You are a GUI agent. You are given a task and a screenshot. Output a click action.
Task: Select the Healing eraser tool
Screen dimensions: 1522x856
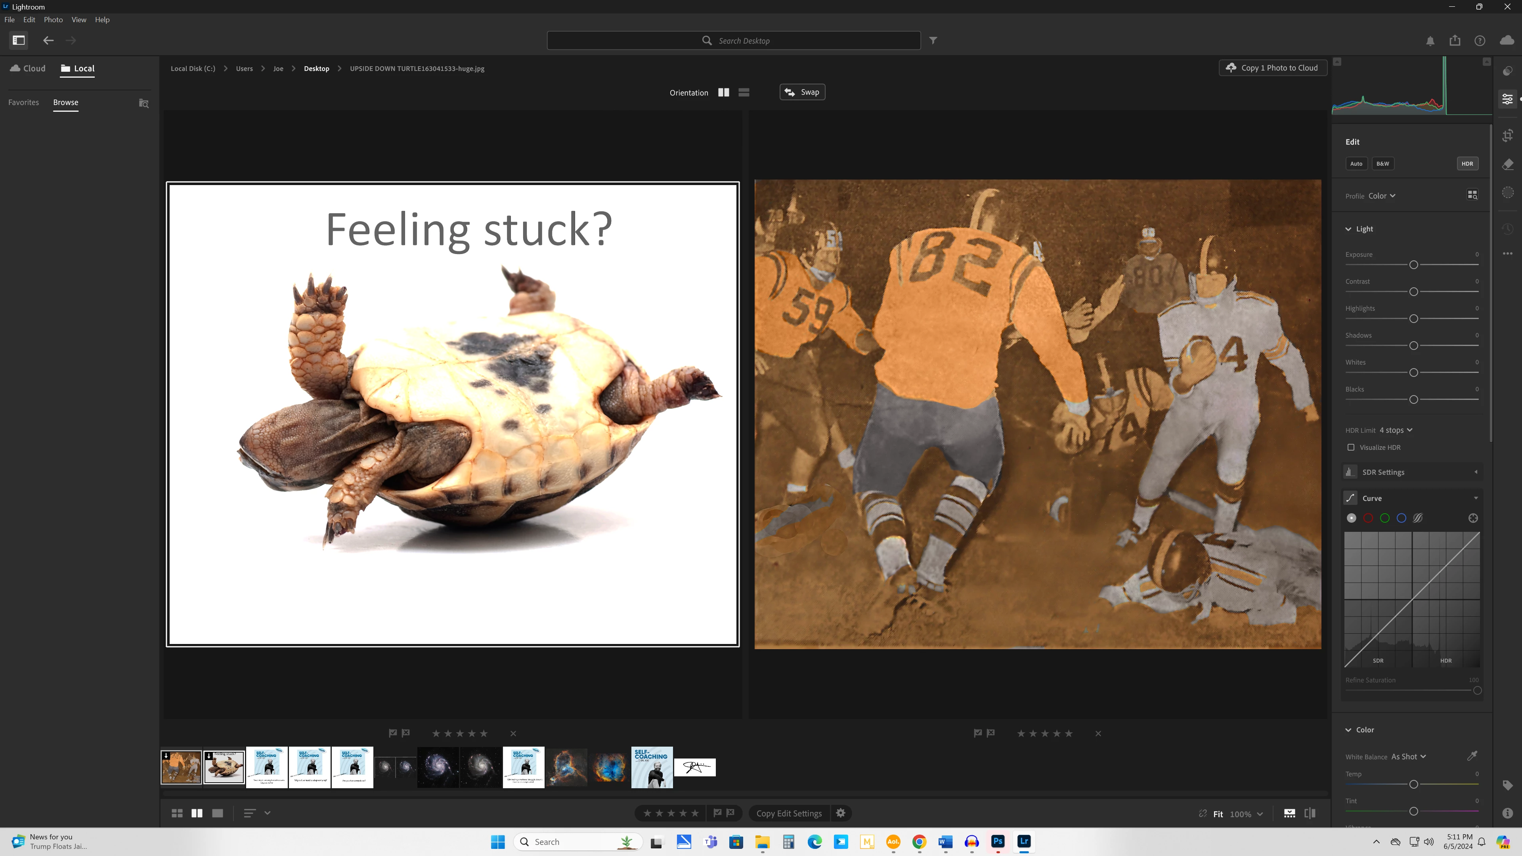pyautogui.click(x=1507, y=164)
